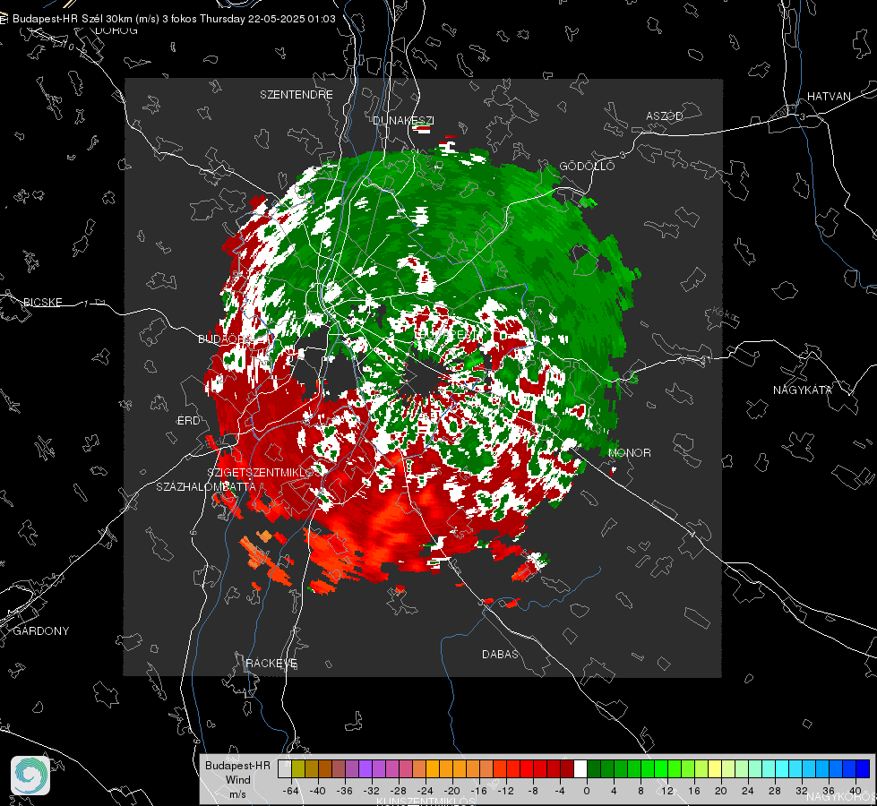The height and width of the screenshot is (806, 877).
Task: Click the NAGYKÁTA town label
Action: [803, 390]
